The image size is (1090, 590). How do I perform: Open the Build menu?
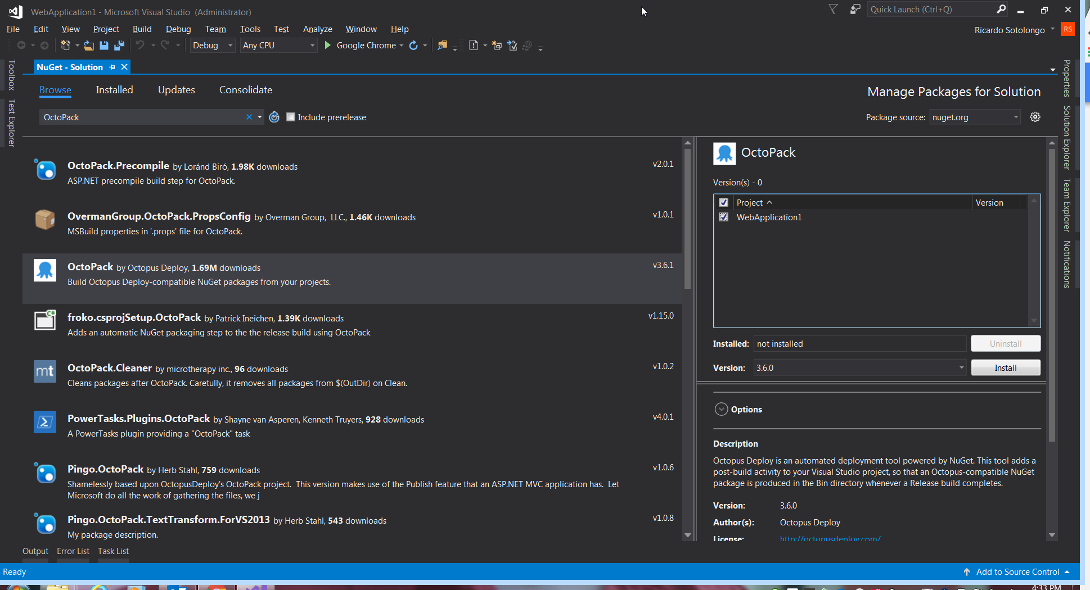coord(142,29)
